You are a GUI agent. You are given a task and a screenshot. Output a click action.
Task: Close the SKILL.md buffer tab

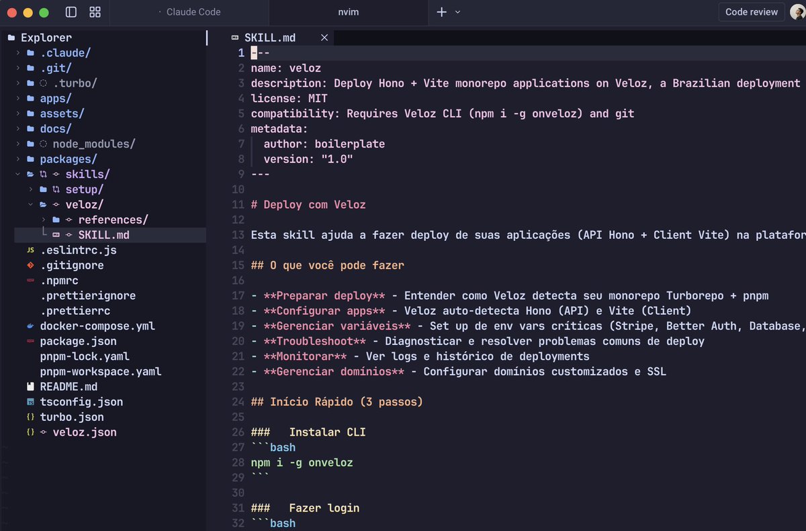pyautogui.click(x=324, y=38)
